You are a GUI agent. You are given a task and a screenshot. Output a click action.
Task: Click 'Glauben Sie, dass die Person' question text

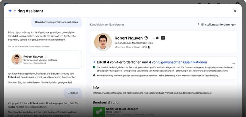(40, 82)
